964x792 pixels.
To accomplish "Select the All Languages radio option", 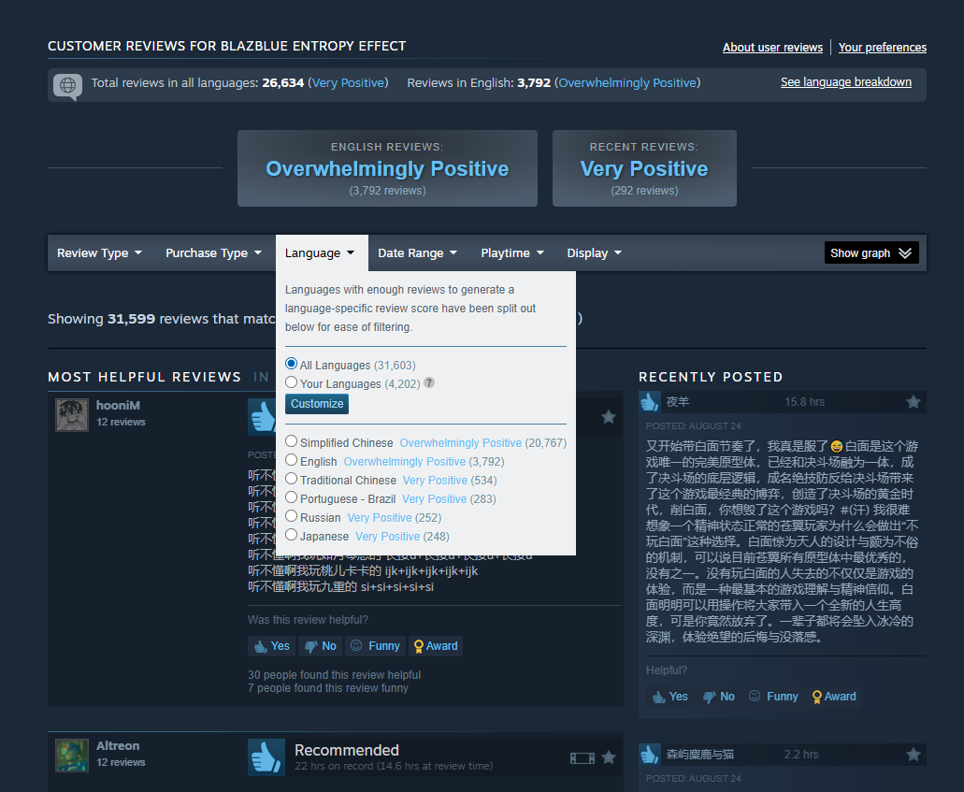I will pyautogui.click(x=292, y=364).
